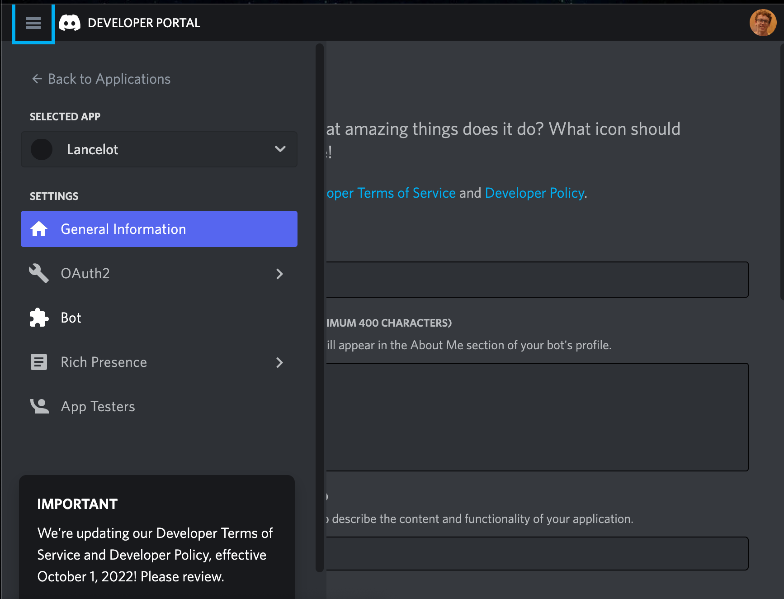Click the Bot puzzle piece icon
The width and height of the screenshot is (784, 599).
39,318
